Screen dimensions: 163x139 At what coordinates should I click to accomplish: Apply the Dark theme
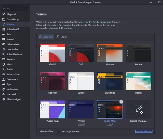click(81, 53)
